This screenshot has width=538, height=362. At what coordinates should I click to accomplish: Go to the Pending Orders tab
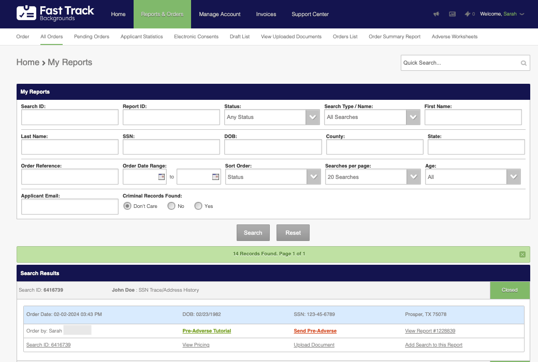92,37
